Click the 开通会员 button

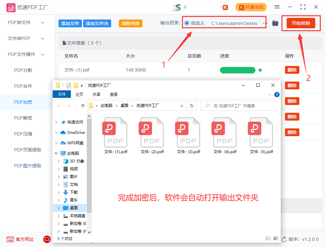click(251, 7)
